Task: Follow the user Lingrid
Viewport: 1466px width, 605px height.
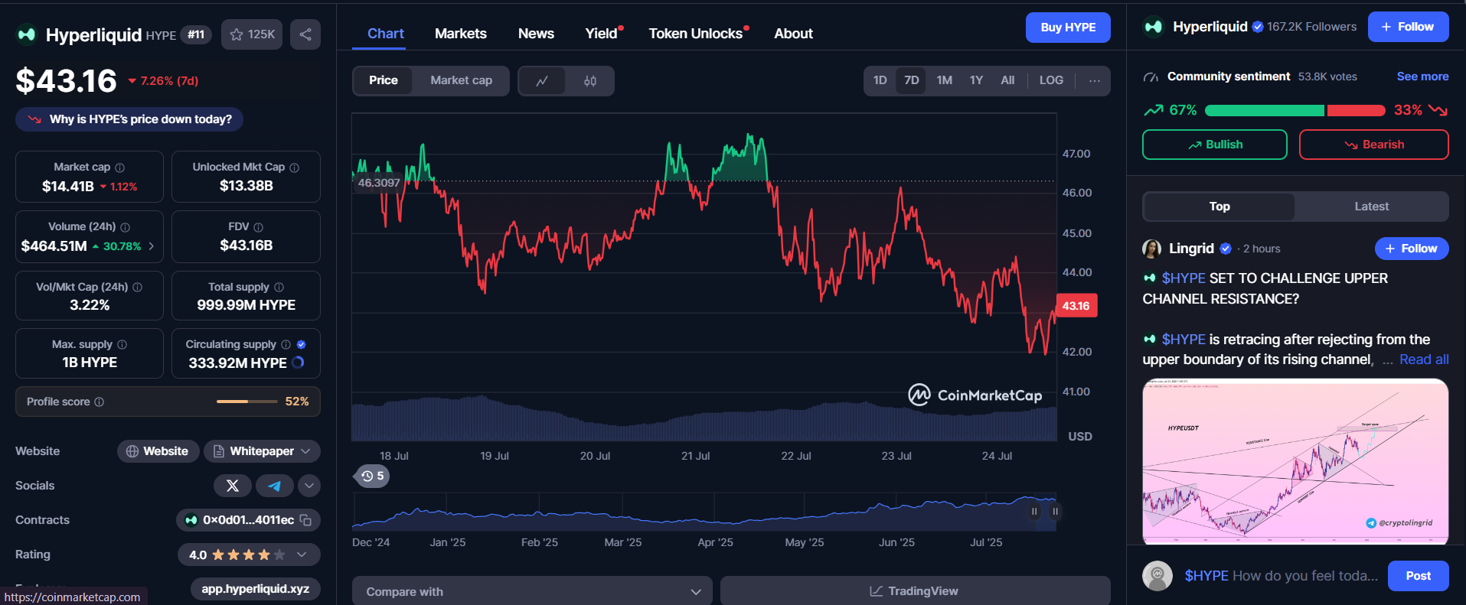Action: [x=1412, y=249]
